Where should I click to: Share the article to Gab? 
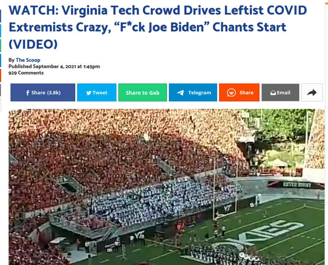[x=143, y=92]
